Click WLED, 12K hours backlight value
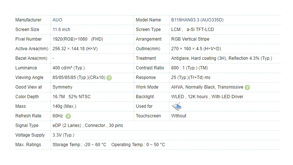Image resolution: width=293 pixels, height=165 pixels. [x=207, y=97]
